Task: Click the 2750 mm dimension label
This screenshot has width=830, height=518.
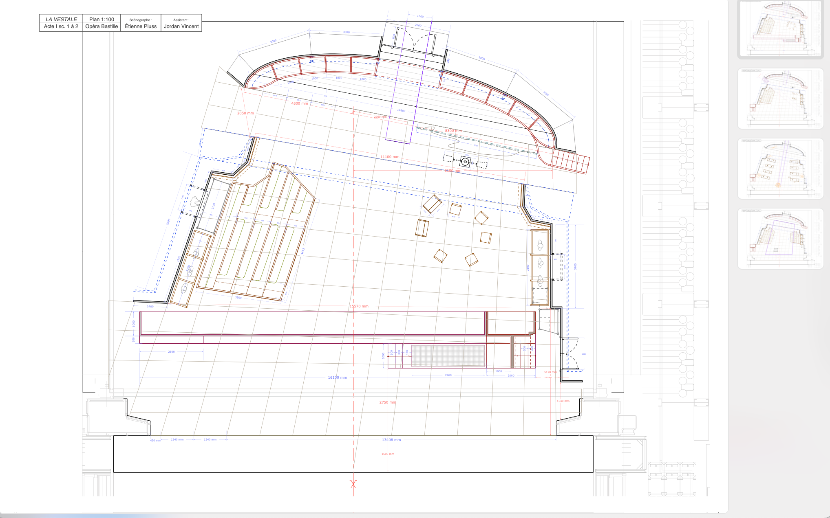Action: [387, 402]
